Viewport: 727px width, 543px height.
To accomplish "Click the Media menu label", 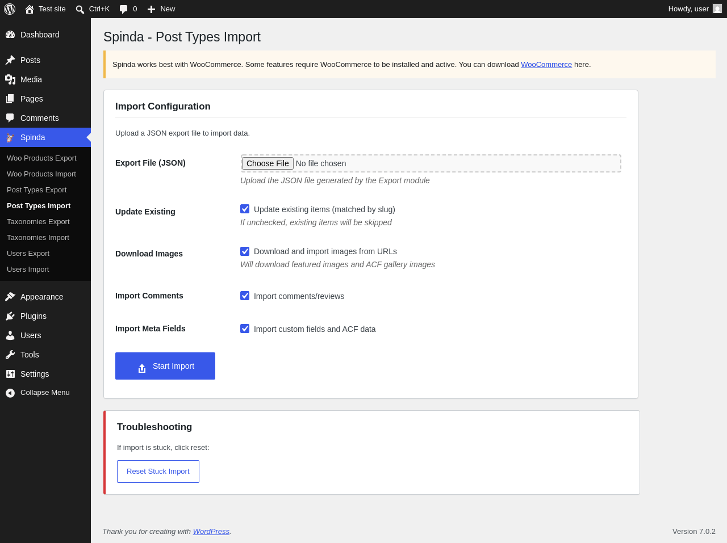I will 31,79.
